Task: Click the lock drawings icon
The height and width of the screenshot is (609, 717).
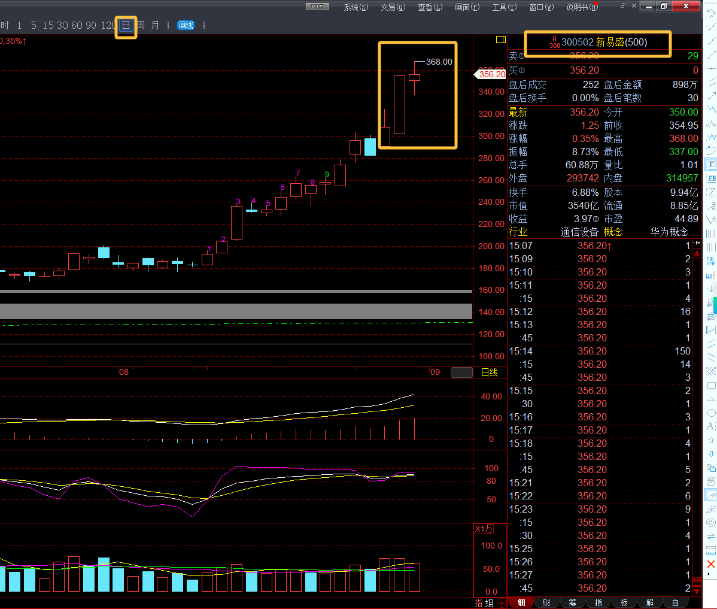Action: [711, 481]
